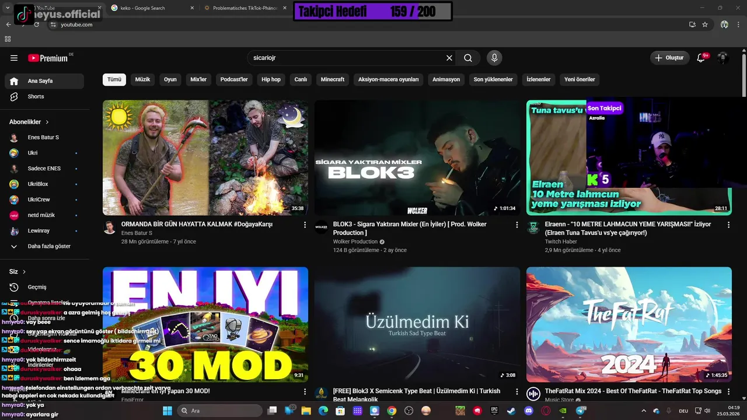Image resolution: width=747 pixels, height=420 pixels.
Task: Open more options for Elraenn lahmacun video
Action: click(x=728, y=225)
